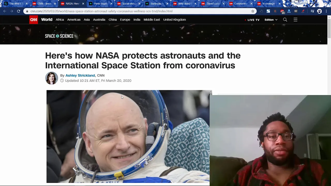Go to Asia section
331x186 pixels.
[87, 20]
